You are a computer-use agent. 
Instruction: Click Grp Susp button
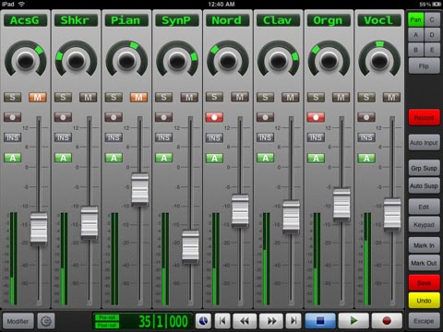424,168
